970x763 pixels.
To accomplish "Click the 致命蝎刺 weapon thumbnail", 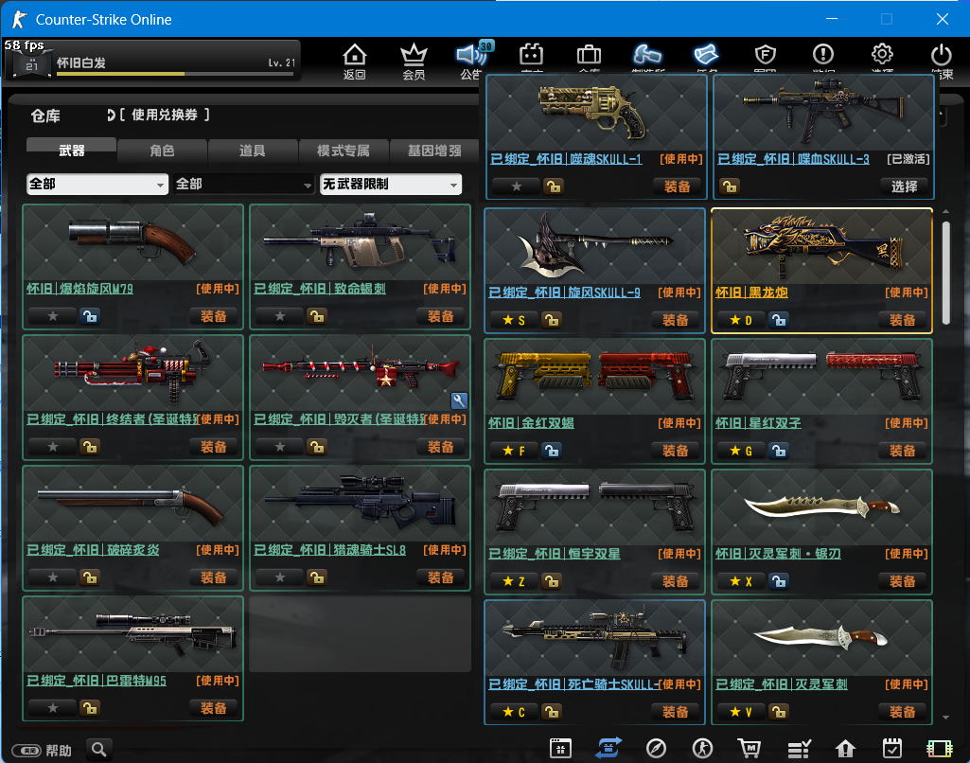I will click(360, 243).
